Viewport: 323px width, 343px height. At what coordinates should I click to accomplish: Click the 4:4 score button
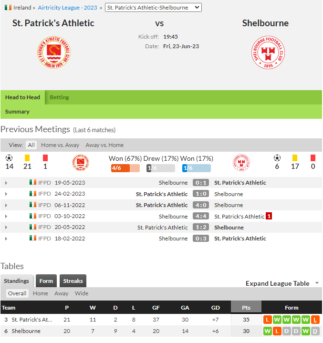tap(201, 216)
